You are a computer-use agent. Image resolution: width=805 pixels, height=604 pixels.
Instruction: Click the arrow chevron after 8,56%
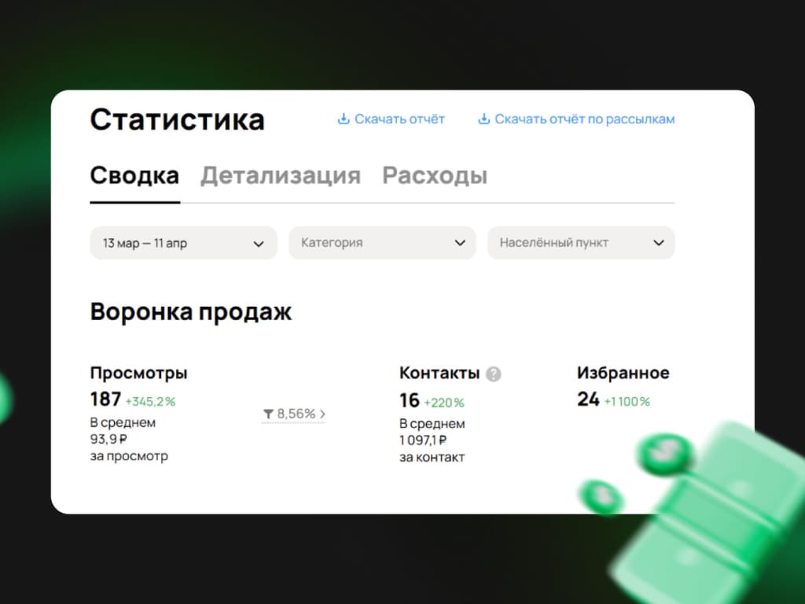322,414
